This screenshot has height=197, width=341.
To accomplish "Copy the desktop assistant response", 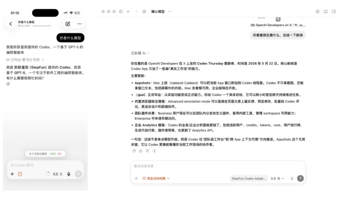I will coord(134,151).
